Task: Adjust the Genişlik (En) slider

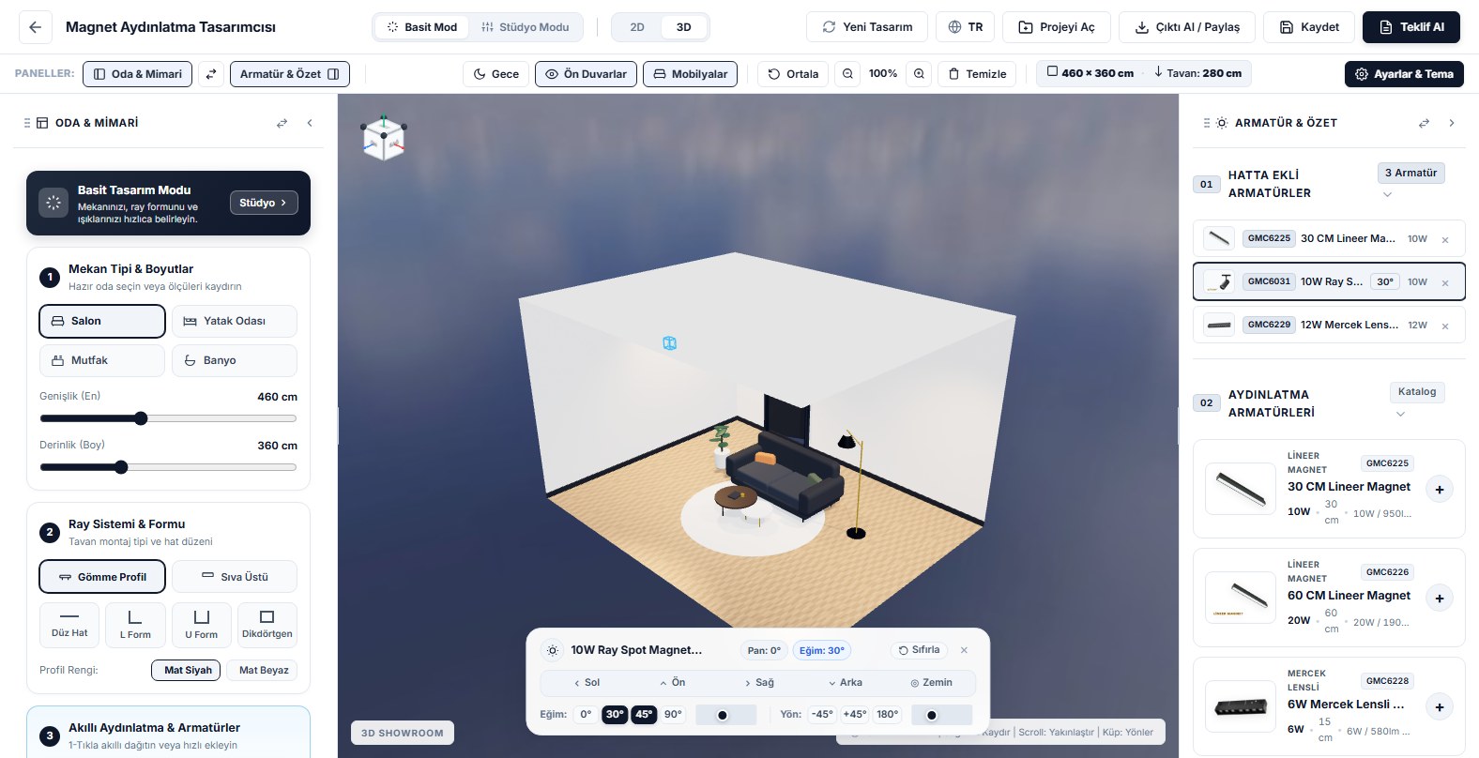Action: [x=168, y=418]
